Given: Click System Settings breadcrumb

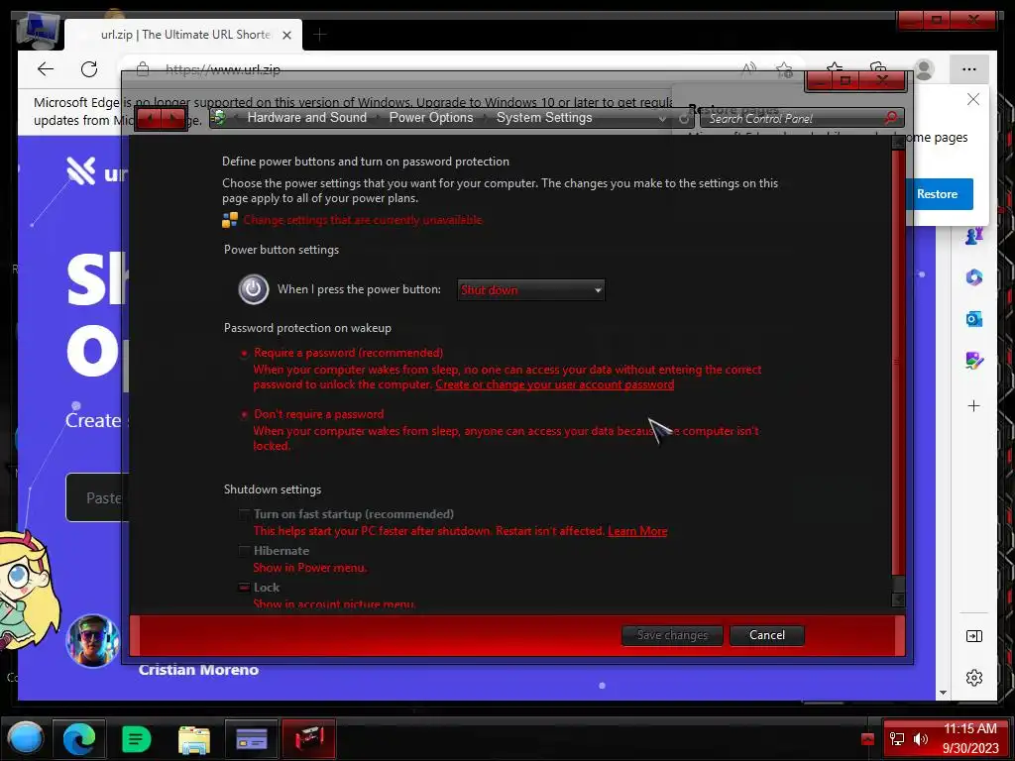Looking at the screenshot, I should 544,118.
